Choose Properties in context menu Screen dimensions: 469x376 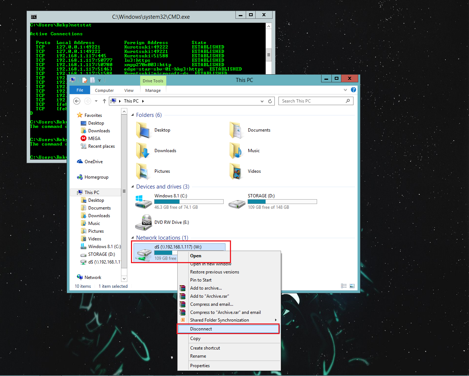229,366
